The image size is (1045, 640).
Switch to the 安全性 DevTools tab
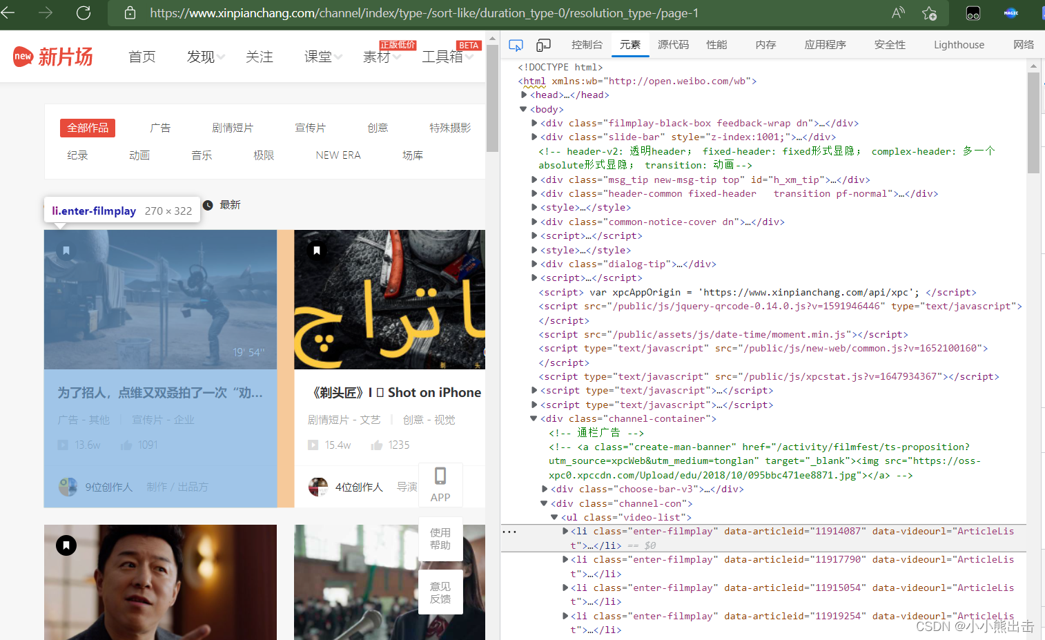tap(890, 45)
